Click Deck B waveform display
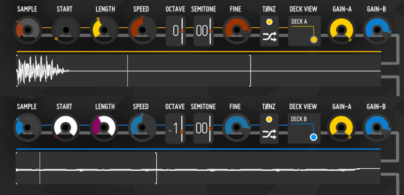Viewport: 404px width, 195px height. click(198, 168)
